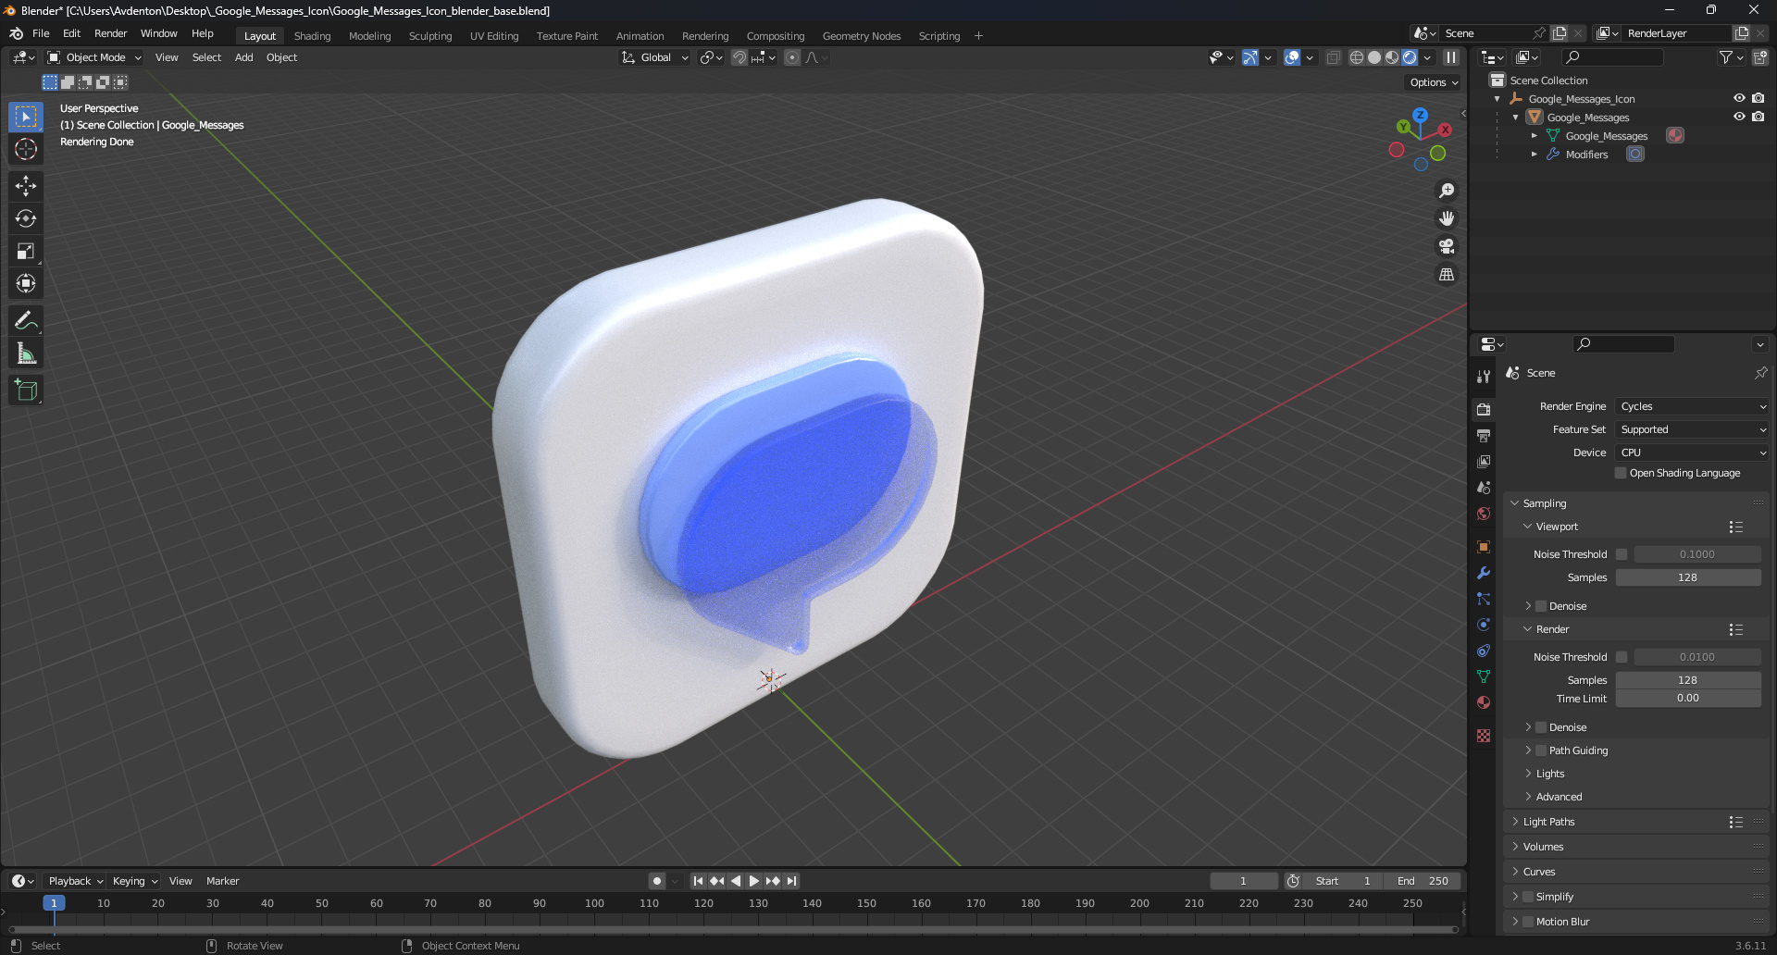Open the Playback popover in timeline

tap(76, 881)
